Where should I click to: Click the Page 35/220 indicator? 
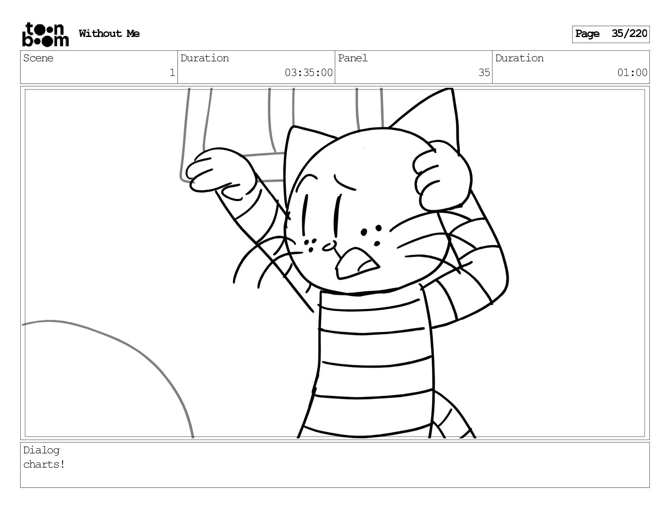(x=611, y=34)
